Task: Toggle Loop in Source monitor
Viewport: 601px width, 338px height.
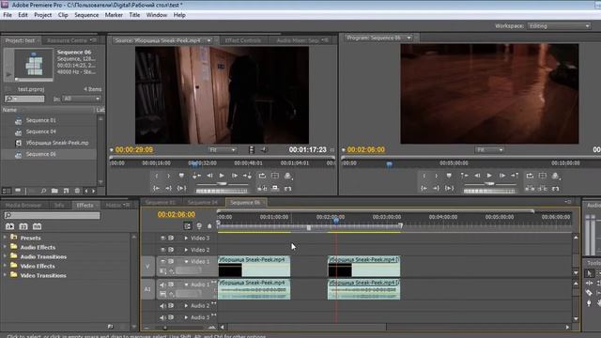Action: (262, 176)
